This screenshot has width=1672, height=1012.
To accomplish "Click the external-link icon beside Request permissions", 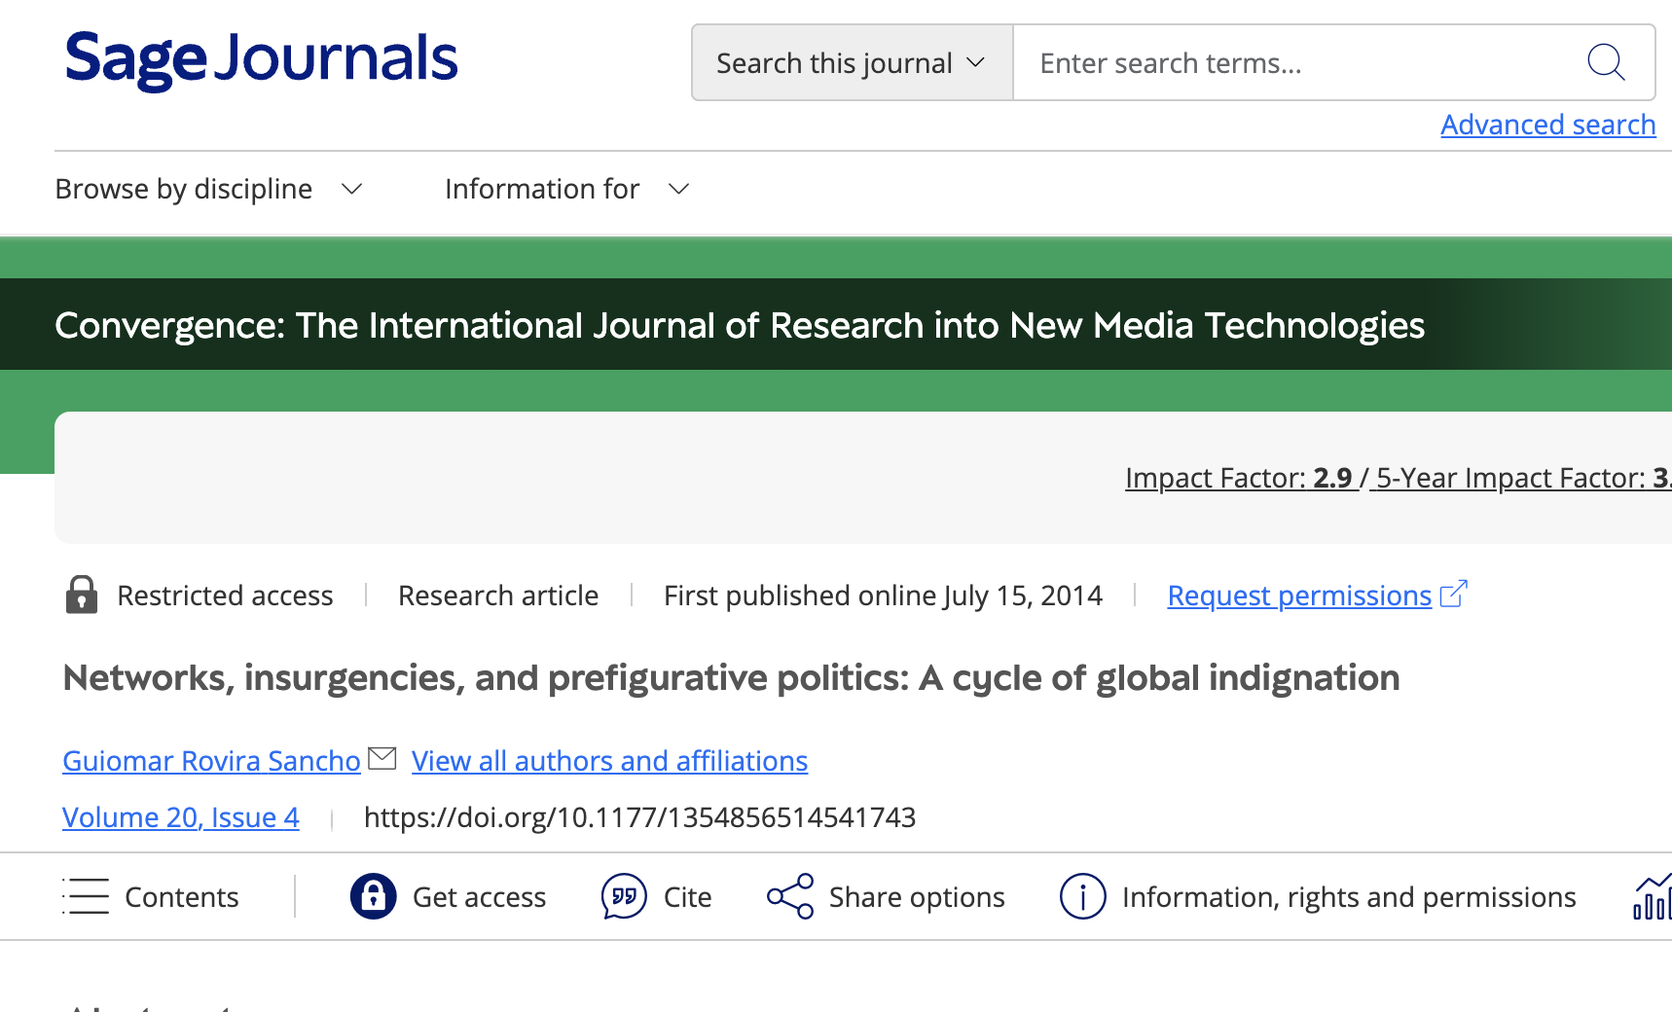I will (1454, 594).
